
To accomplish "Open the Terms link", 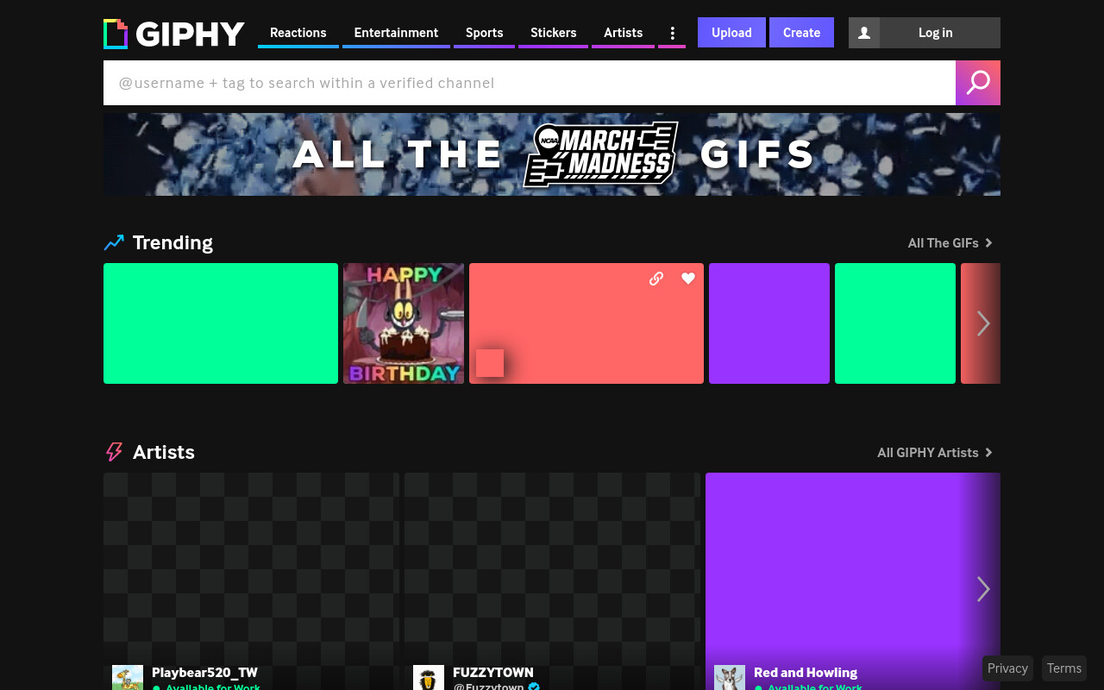I will pos(1064,668).
